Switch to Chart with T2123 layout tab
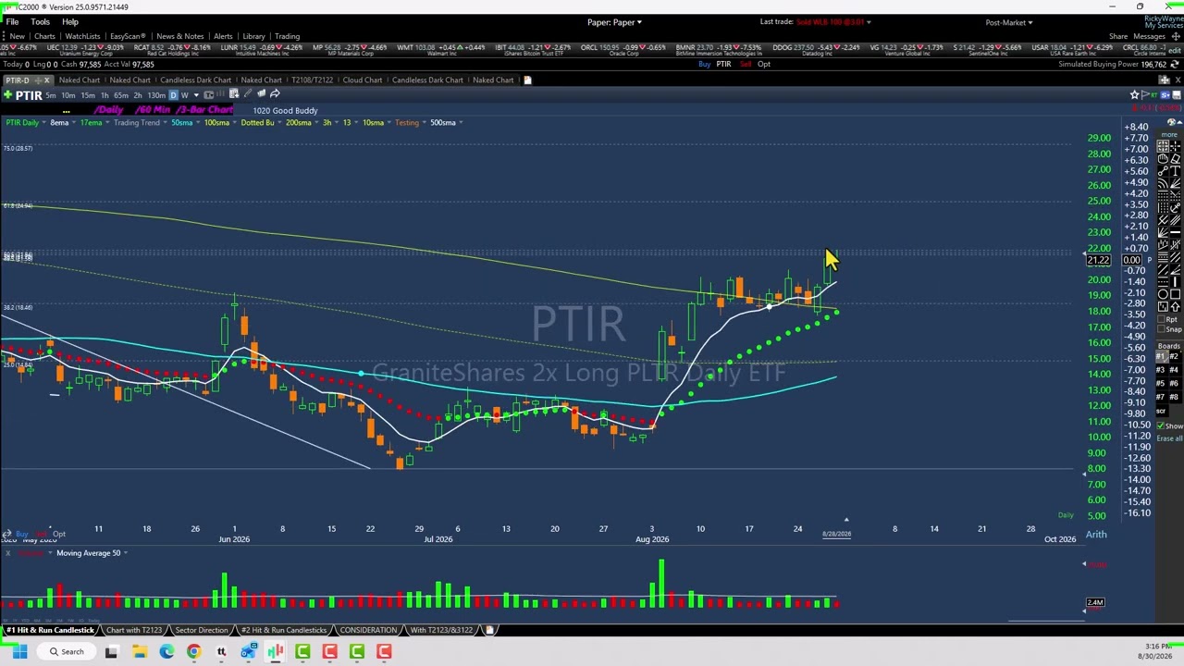 click(x=133, y=630)
